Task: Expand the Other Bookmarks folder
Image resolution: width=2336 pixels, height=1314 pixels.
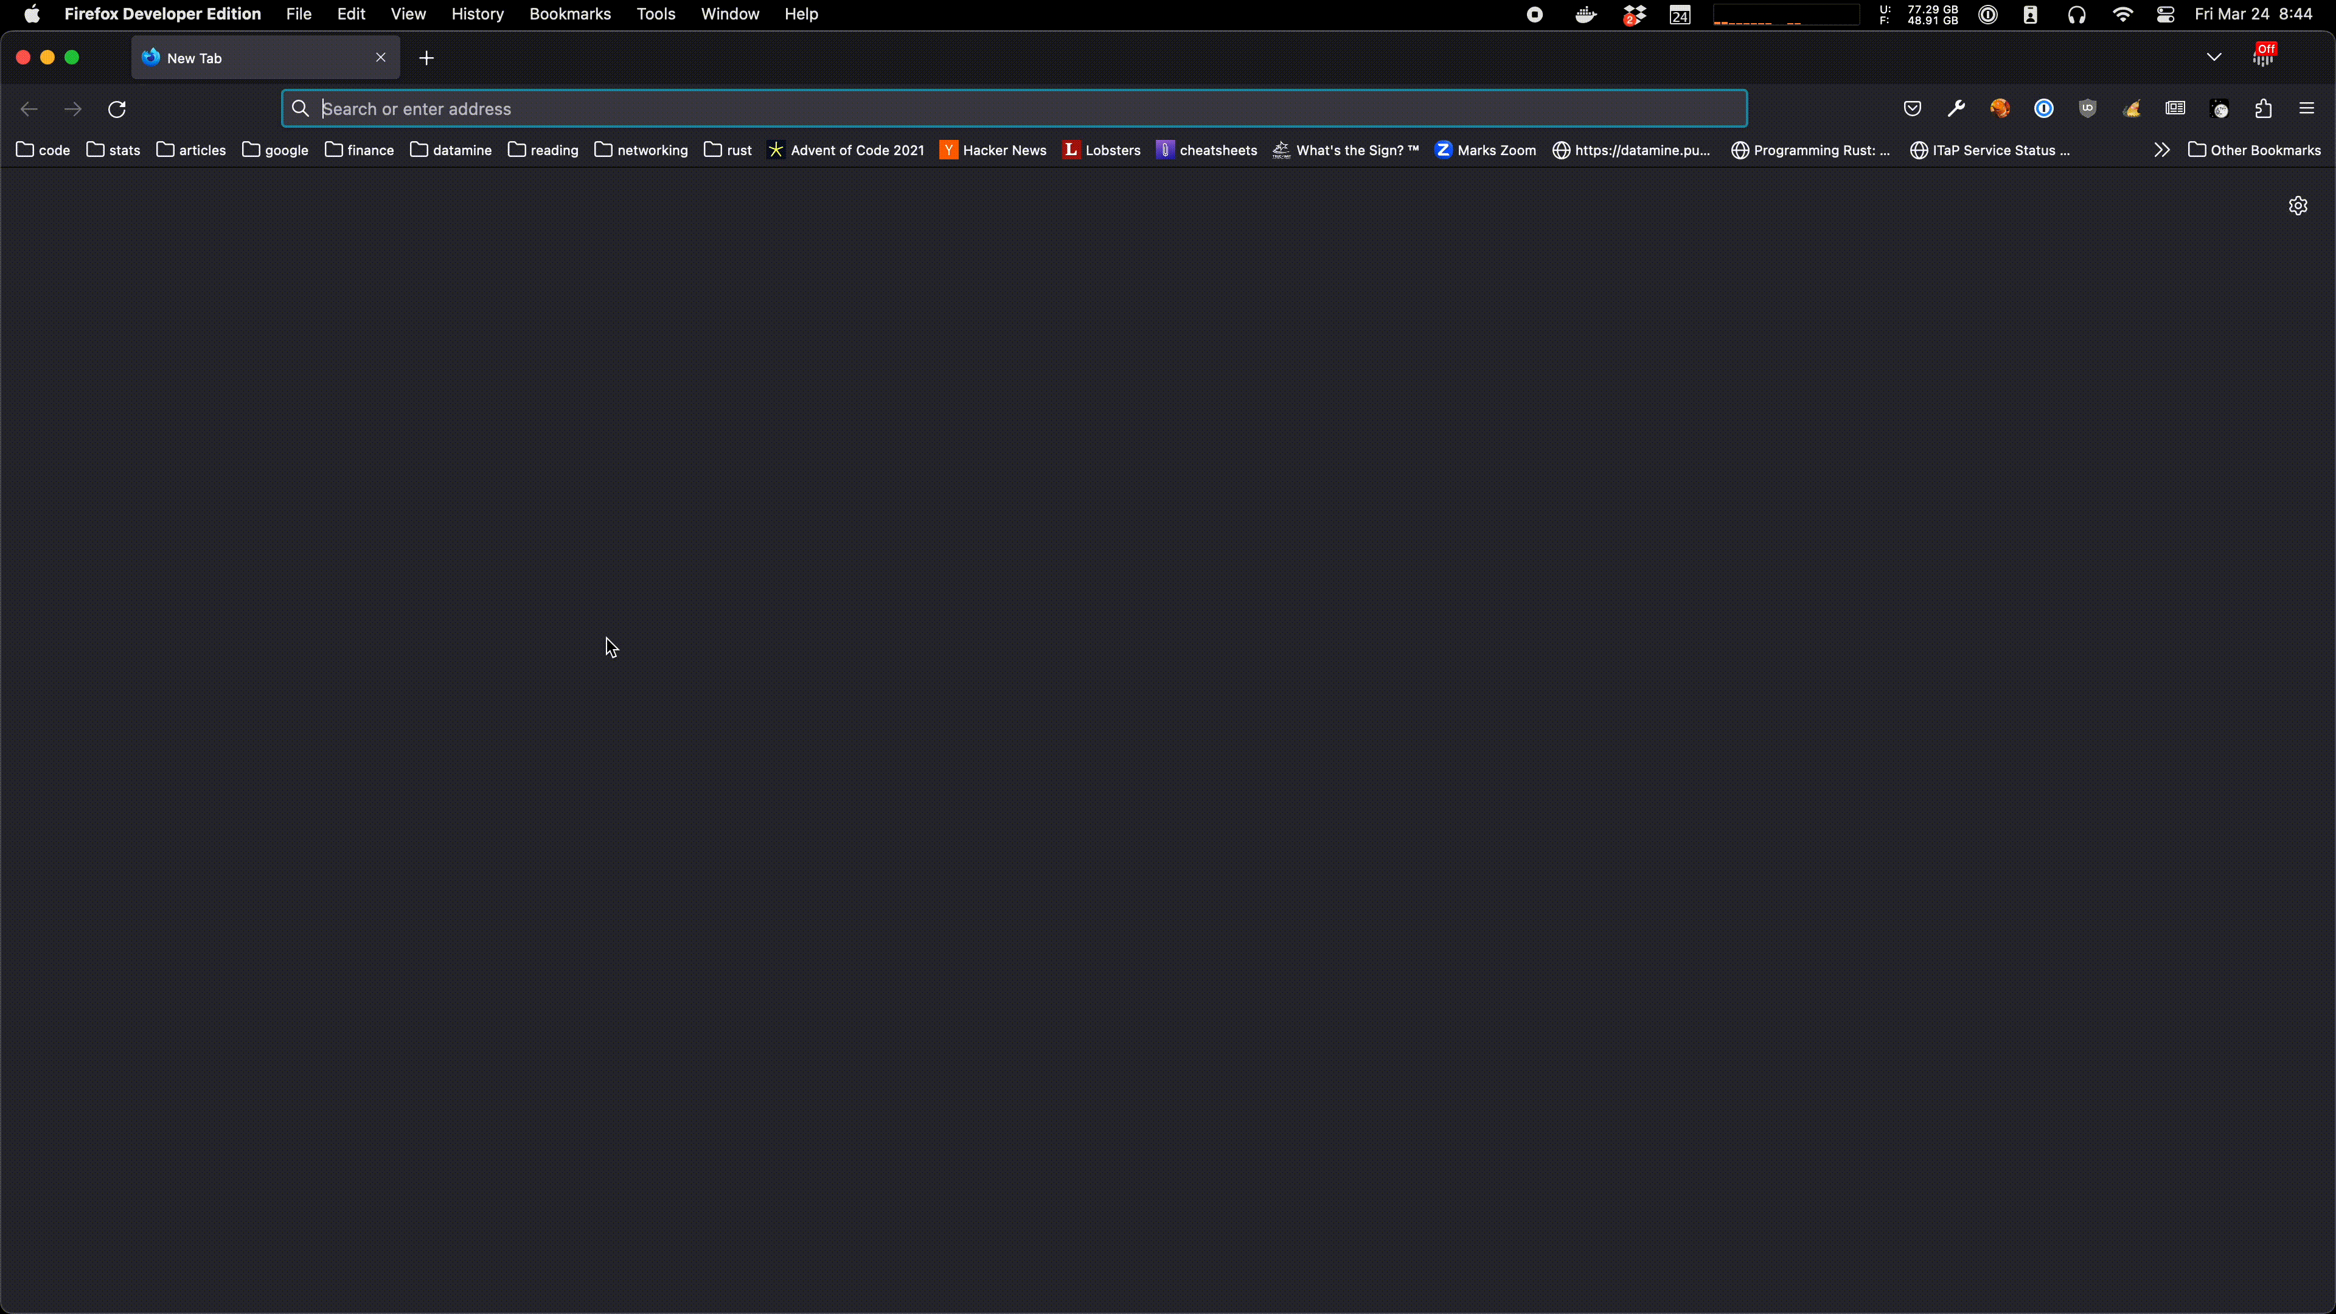Action: (x=2254, y=150)
